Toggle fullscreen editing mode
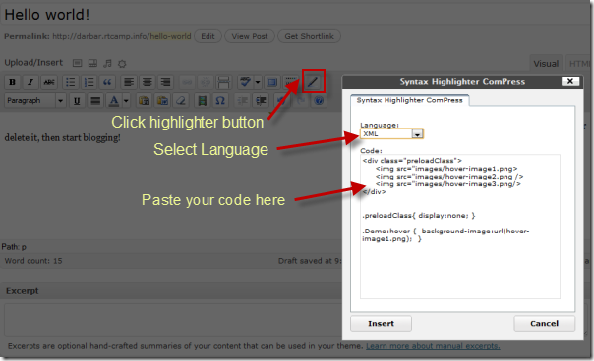594x361 pixels. [x=272, y=82]
